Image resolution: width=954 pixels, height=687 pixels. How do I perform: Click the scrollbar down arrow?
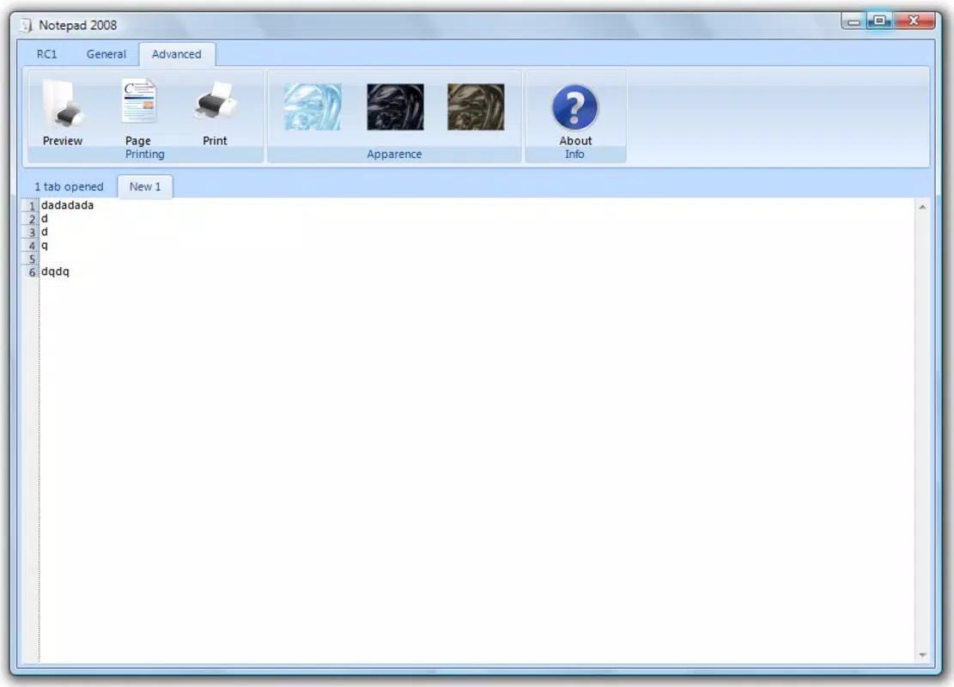pos(922,654)
